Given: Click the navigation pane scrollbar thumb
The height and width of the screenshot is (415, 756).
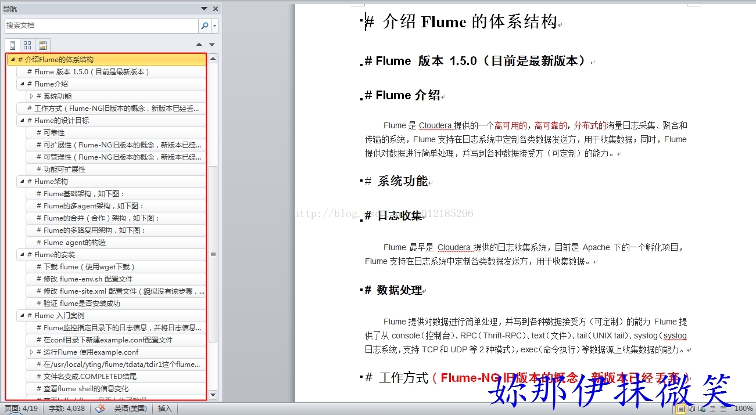Looking at the screenshot, I should pos(213,254).
